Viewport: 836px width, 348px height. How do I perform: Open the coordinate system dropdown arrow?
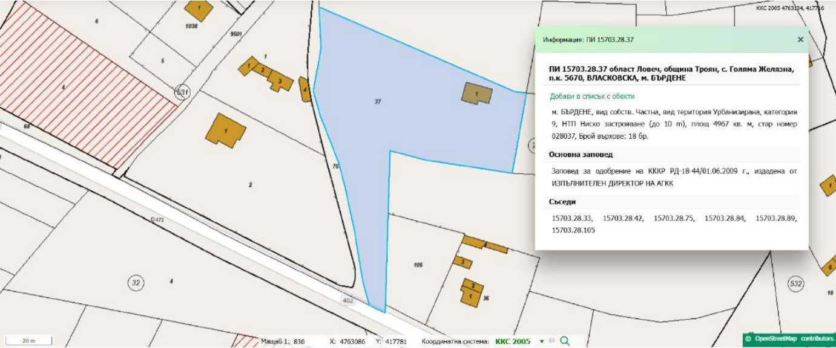coord(542,341)
